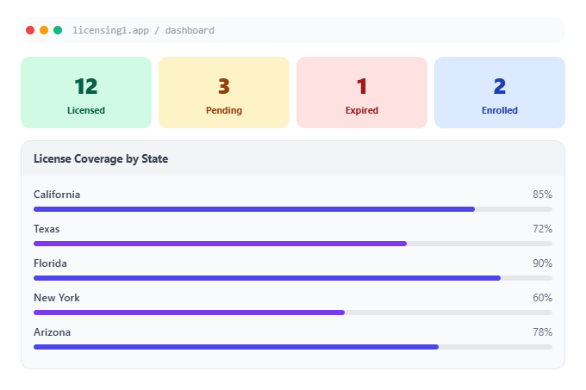Click the green window dot

(58, 30)
